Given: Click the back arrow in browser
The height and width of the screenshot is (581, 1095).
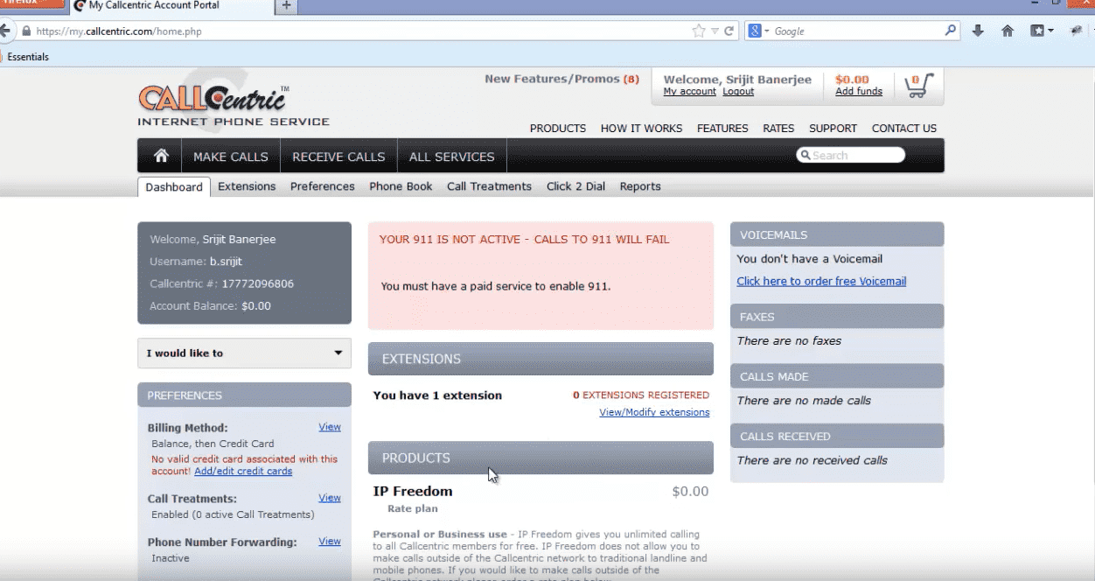Looking at the screenshot, I should (5, 31).
